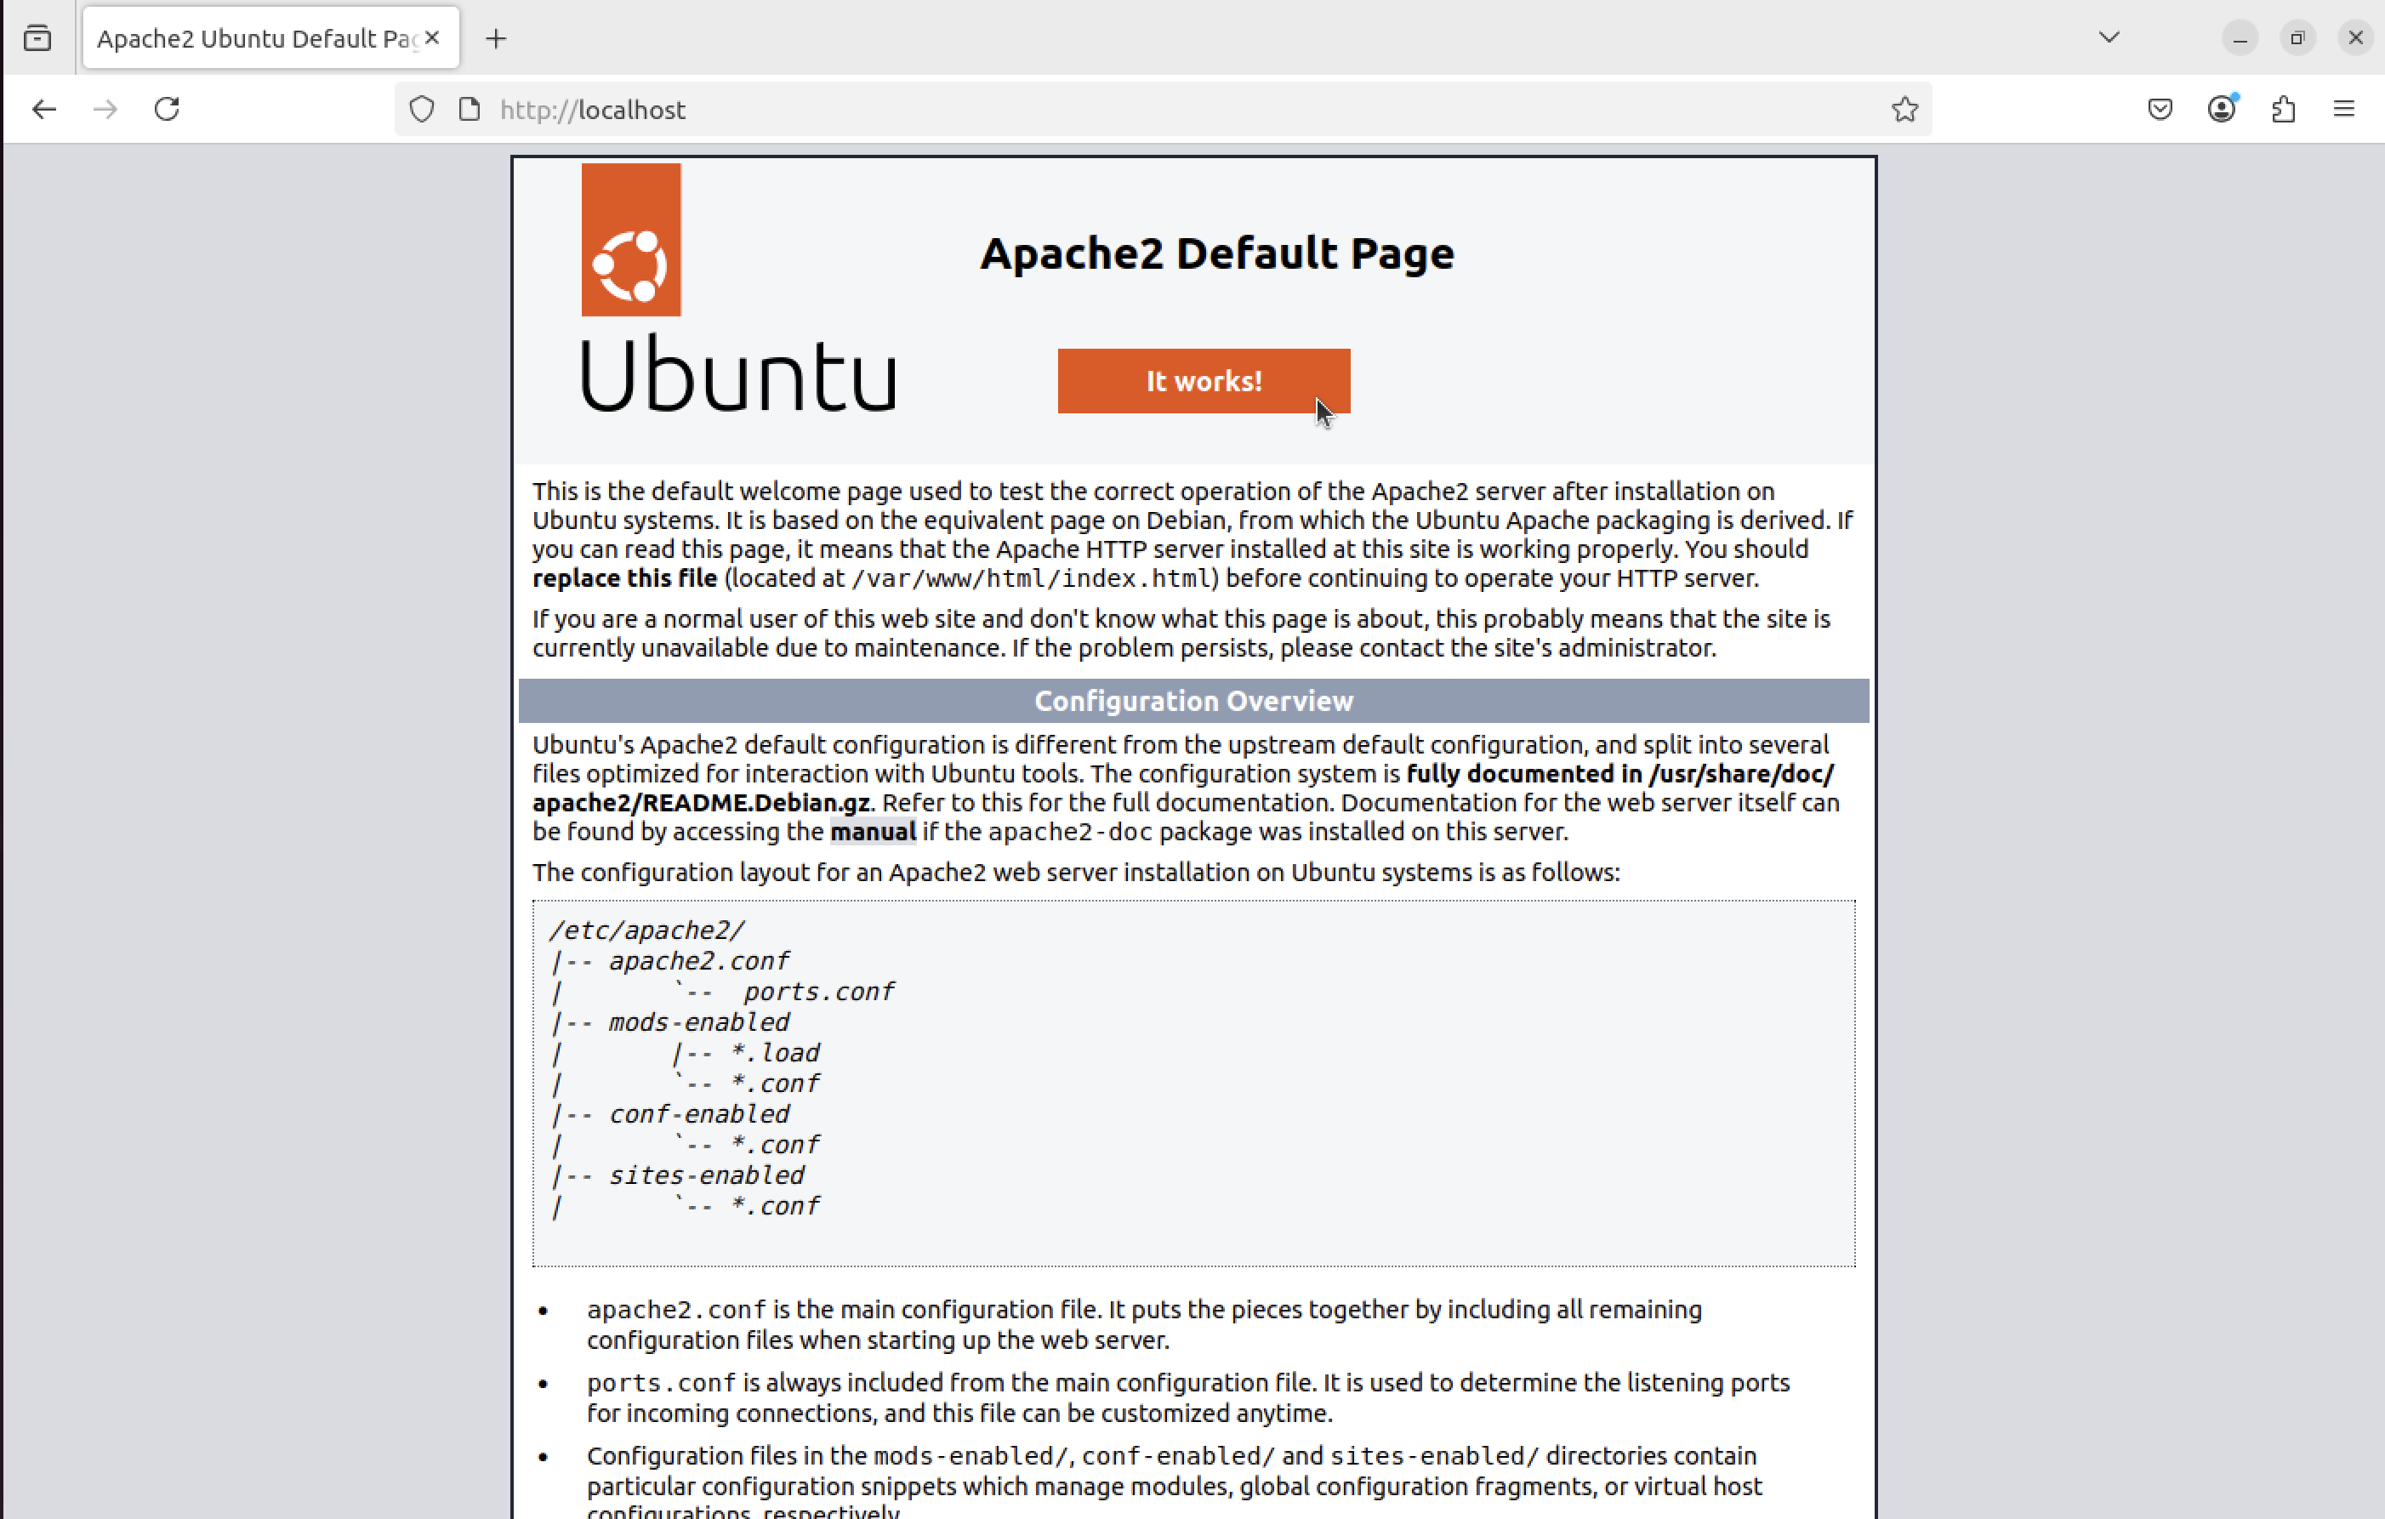Viewport: 2385px width, 1519px height.
Task: Go back using the Back arrow
Action: (x=43, y=109)
